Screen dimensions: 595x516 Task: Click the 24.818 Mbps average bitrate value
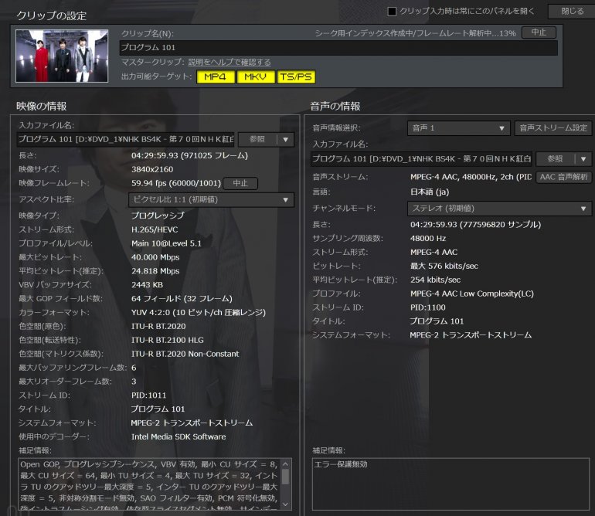tap(155, 271)
